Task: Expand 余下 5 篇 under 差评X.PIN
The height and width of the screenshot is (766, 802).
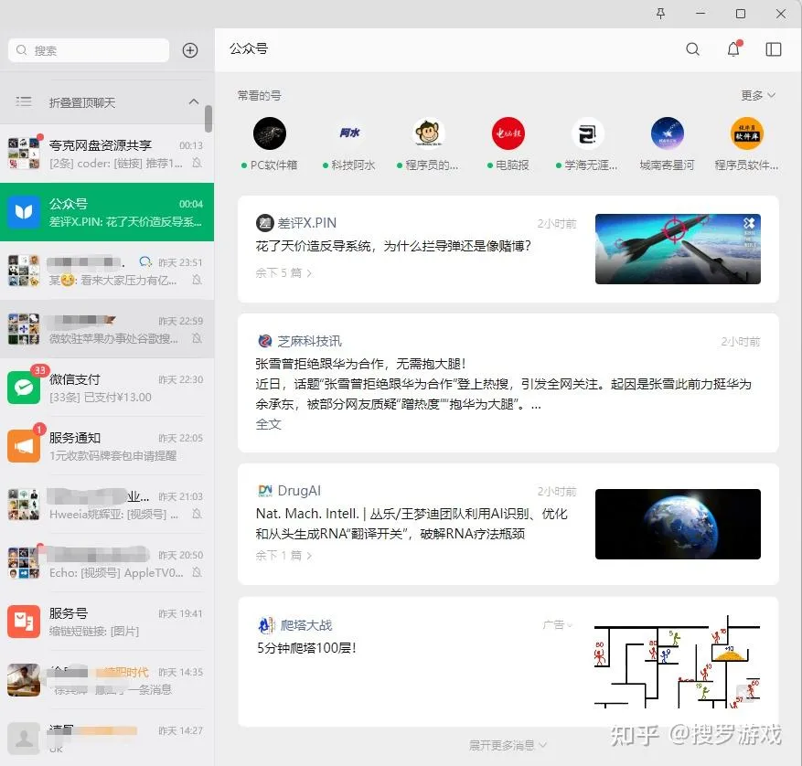Action: coord(283,272)
